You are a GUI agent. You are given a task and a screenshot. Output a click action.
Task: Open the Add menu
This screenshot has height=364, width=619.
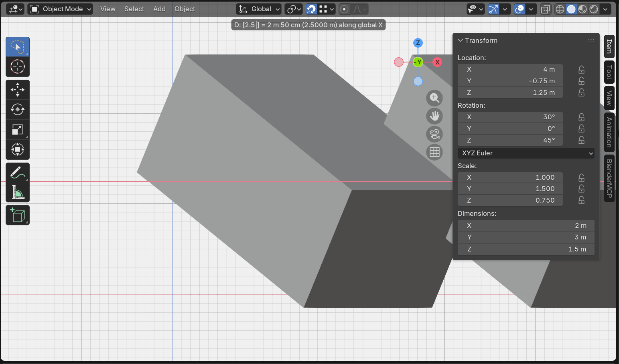pyautogui.click(x=159, y=9)
